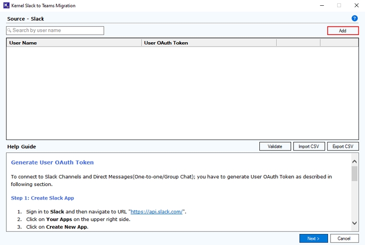
Task: Open Import CSV
Action: (x=309, y=146)
